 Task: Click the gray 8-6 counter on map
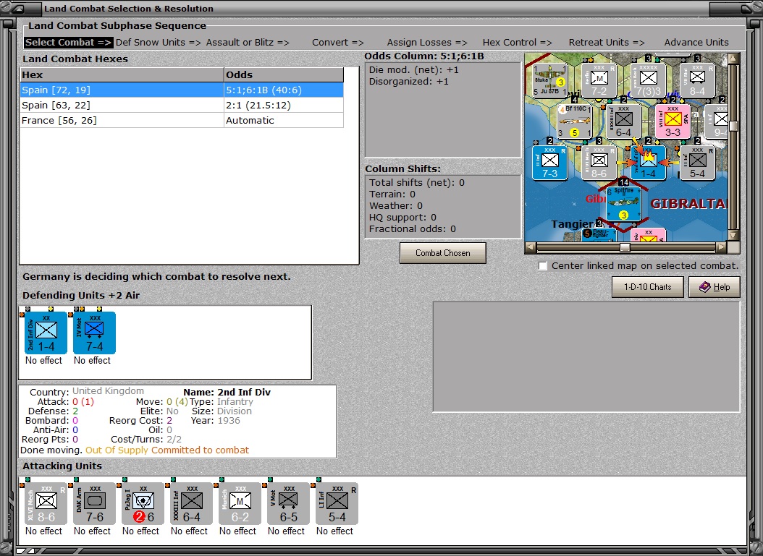599,163
